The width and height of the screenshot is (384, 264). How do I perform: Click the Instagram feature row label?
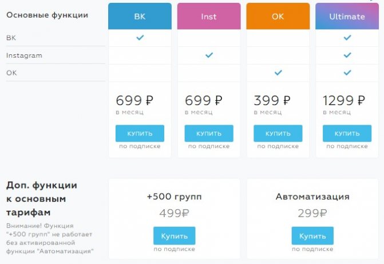[x=24, y=56]
